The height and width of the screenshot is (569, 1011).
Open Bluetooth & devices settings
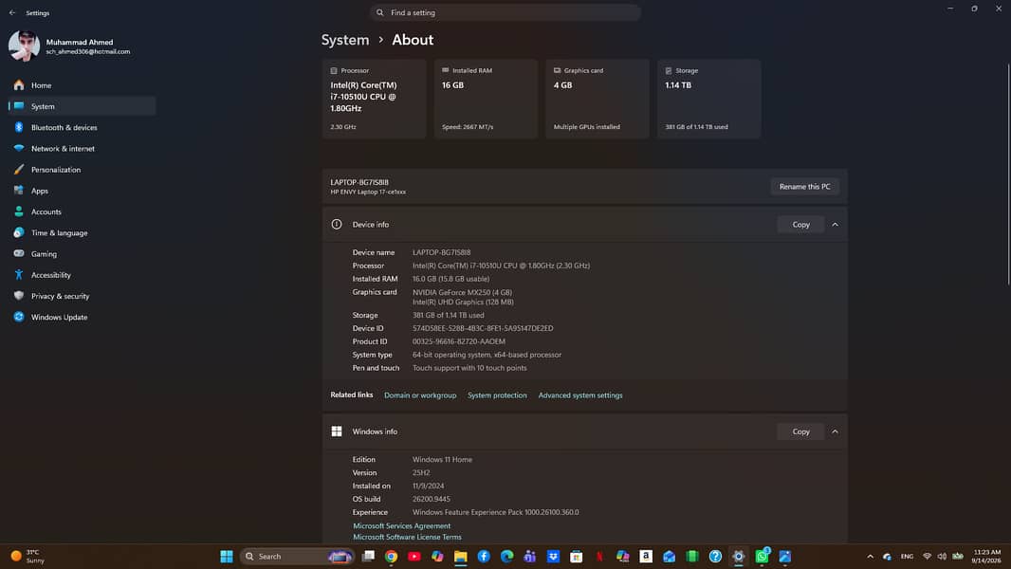pos(82,128)
